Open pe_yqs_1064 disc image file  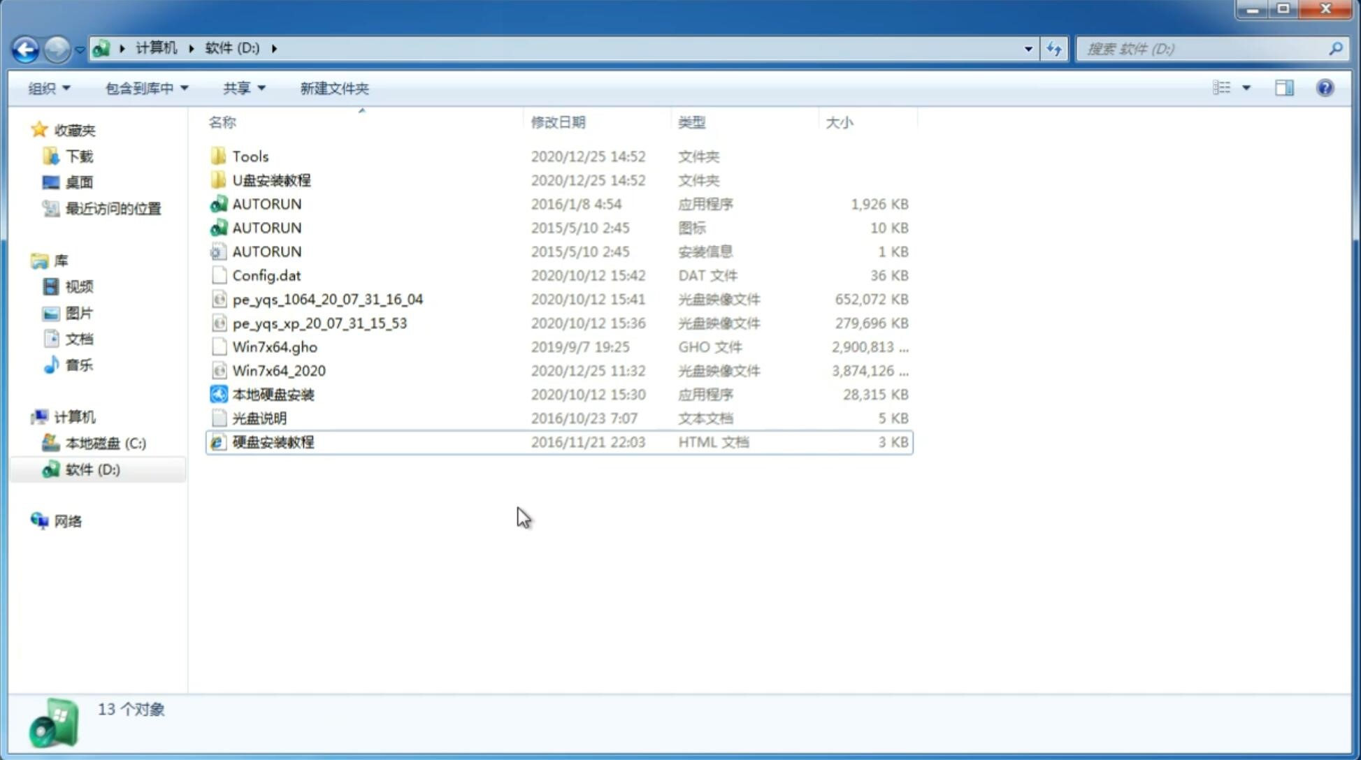coord(328,299)
